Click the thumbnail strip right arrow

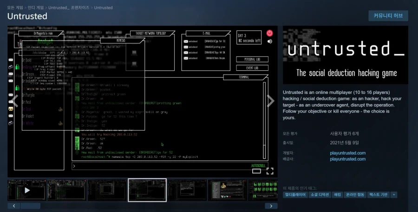pos(271,206)
